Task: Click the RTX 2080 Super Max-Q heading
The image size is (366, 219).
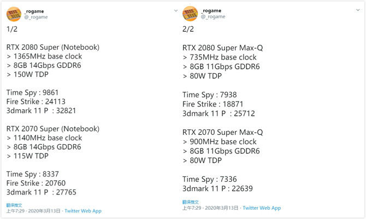Action: [x=222, y=48]
